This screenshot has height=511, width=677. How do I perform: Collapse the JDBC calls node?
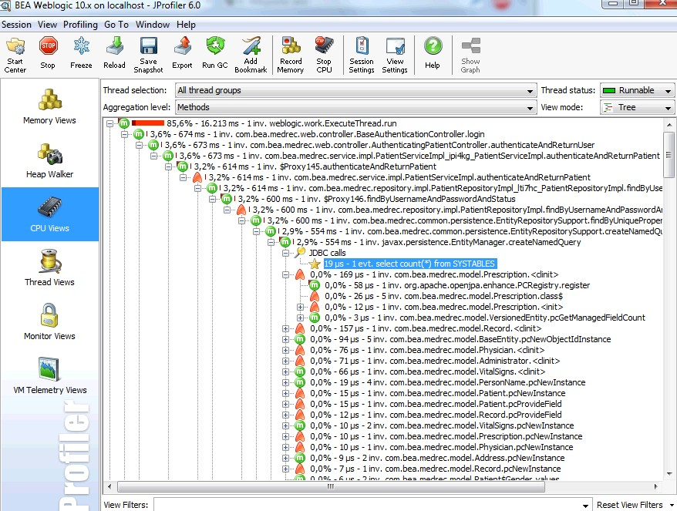pos(285,253)
